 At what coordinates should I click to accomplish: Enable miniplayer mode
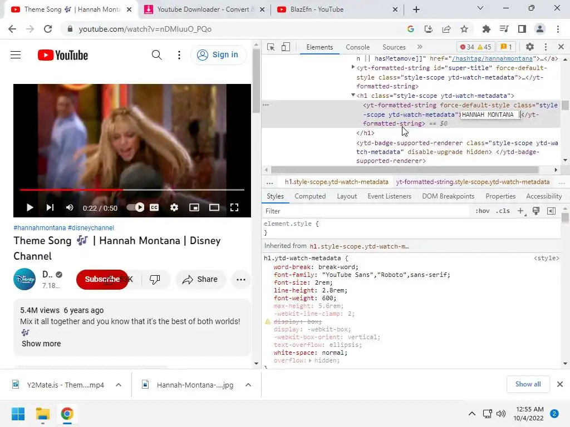194,207
